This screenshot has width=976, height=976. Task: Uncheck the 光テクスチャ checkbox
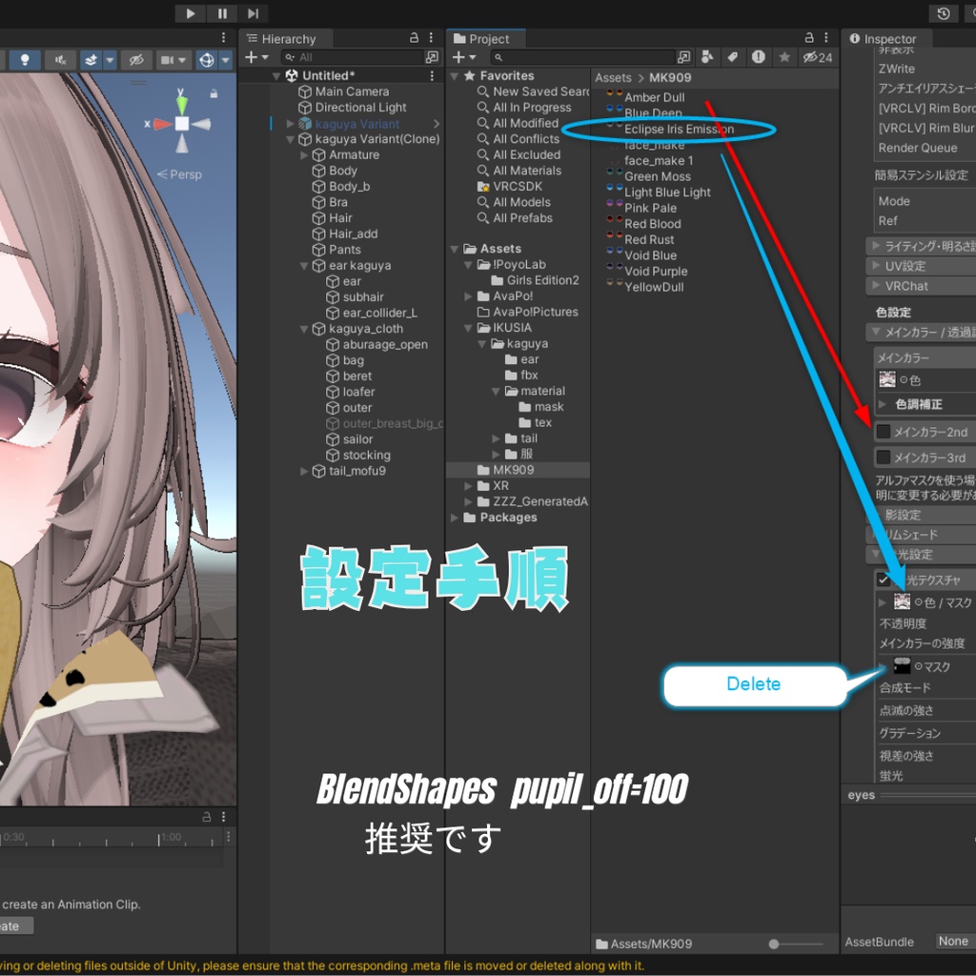(884, 580)
